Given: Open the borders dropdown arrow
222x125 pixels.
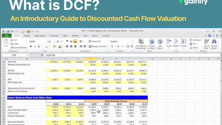Looking at the screenshot, I should pyautogui.click(x=49, y=46).
